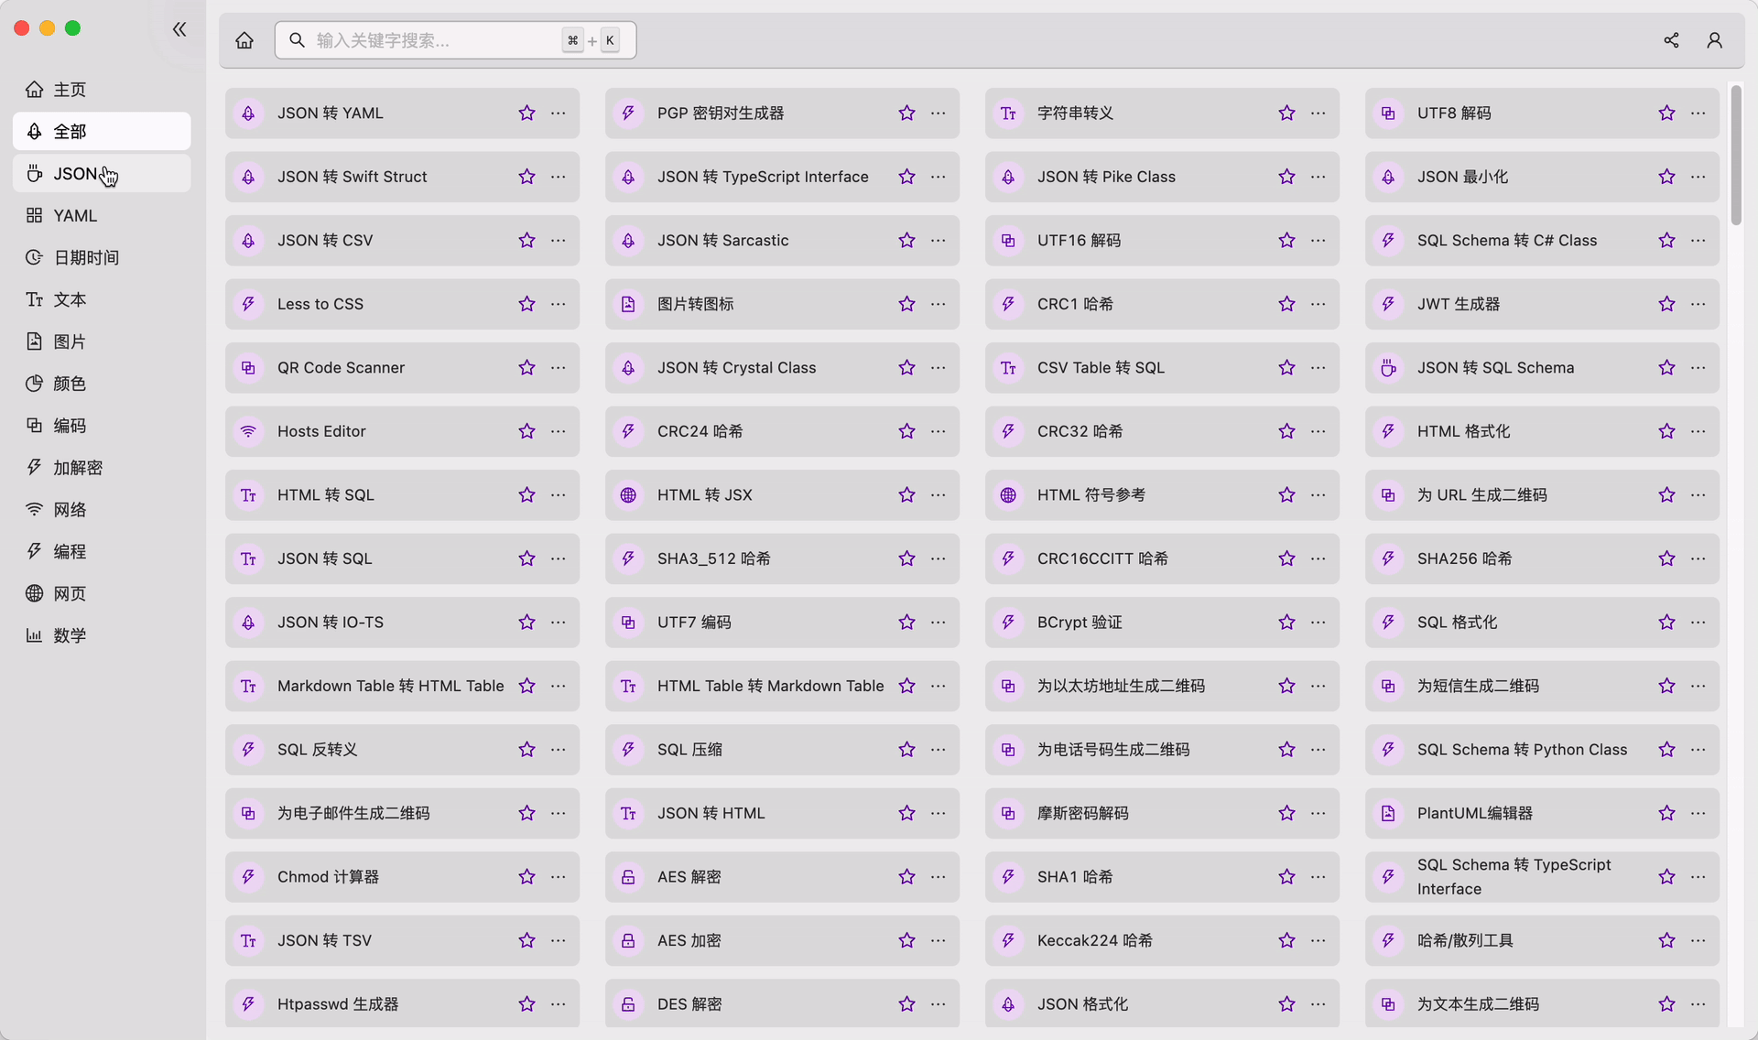Click the PlantUML编辑器 file icon
The height and width of the screenshot is (1040, 1758).
1388,814
